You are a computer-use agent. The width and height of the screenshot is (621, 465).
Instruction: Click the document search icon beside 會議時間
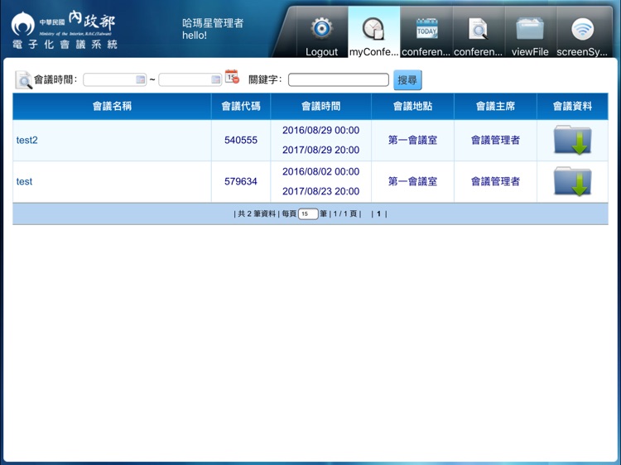click(23, 80)
